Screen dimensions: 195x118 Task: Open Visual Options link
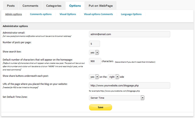68,14
